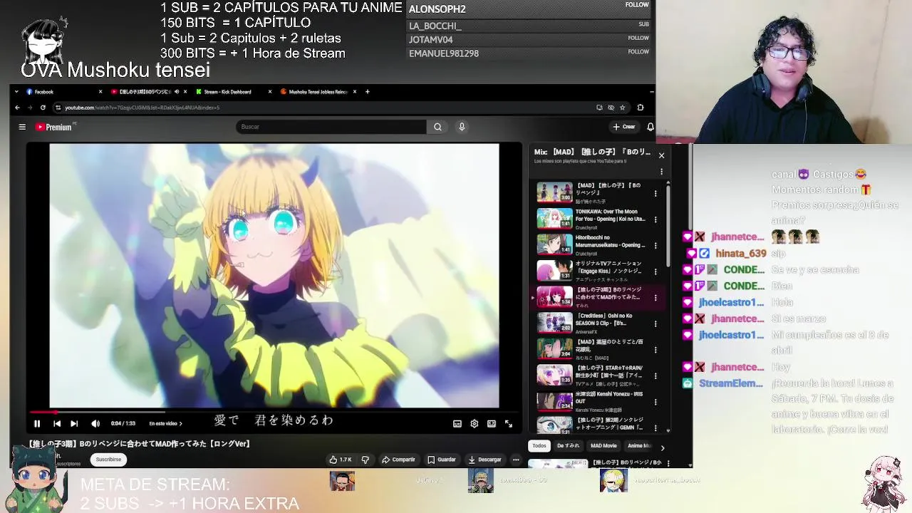The image size is (912, 513).
Task: Open STAR☆T☆RAIN playlist video
Action: point(554,375)
